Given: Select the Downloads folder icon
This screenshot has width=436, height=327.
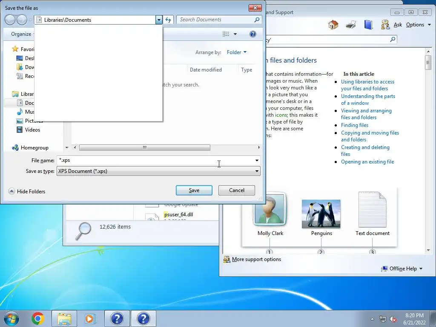Looking at the screenshot, I should [x=20, y=67].
